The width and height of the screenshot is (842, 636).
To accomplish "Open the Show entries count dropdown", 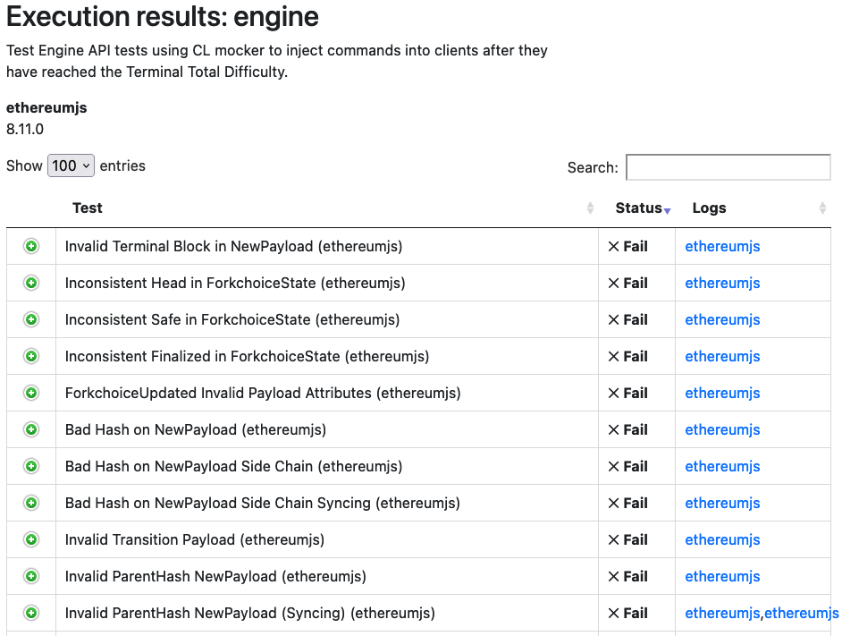I will point(71,165).
